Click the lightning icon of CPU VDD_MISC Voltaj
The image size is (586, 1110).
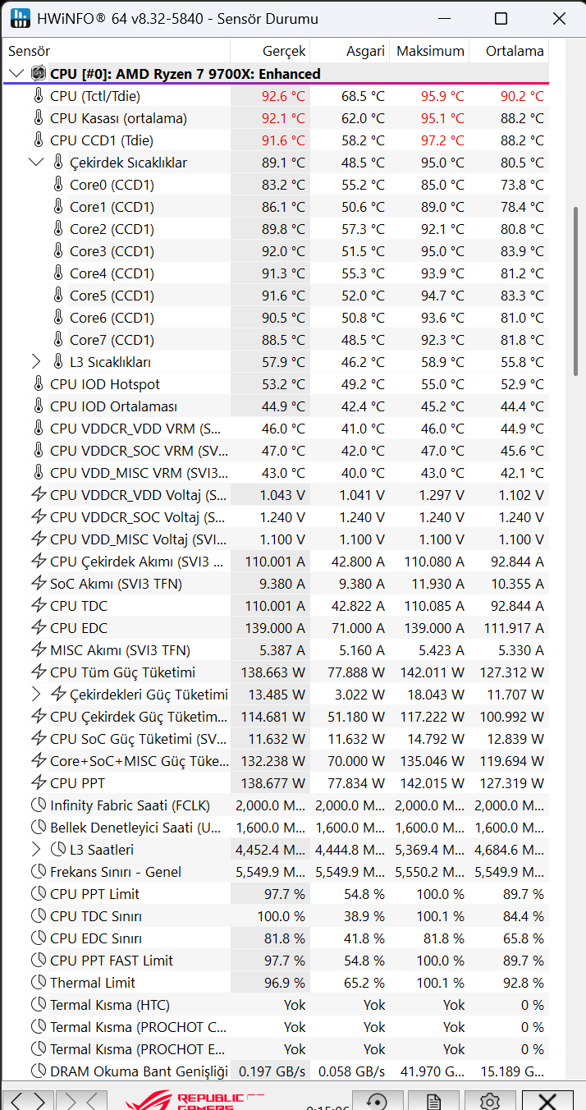[x=39, y=539]
